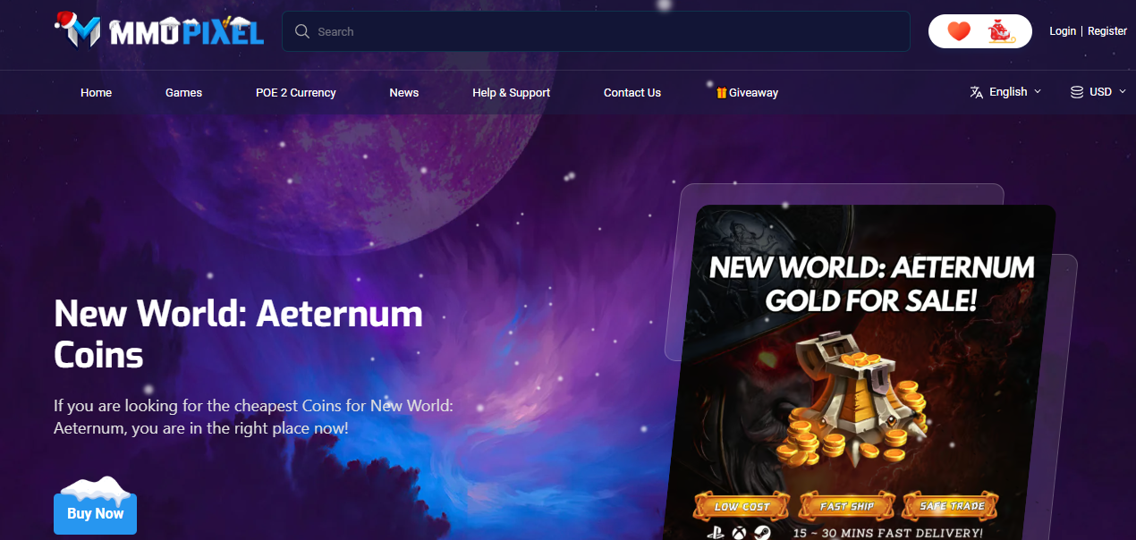Open the Games menu
1136x540 pixels.
[x=183, y=93]
